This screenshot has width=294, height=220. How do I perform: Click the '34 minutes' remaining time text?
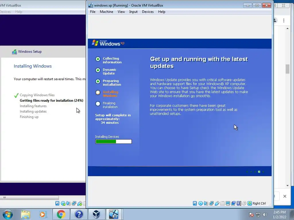110,123
